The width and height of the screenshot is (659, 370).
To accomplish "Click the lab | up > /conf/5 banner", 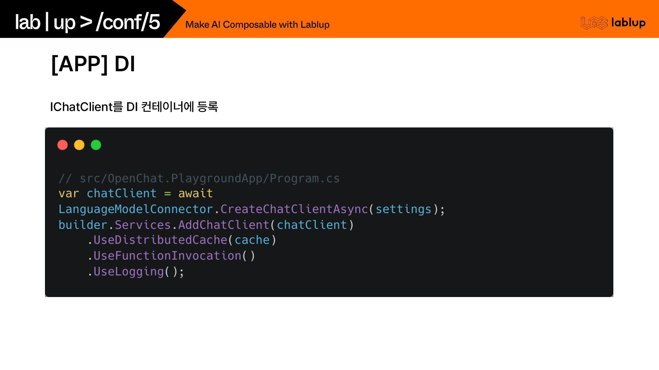I will [x=88, y=22].
